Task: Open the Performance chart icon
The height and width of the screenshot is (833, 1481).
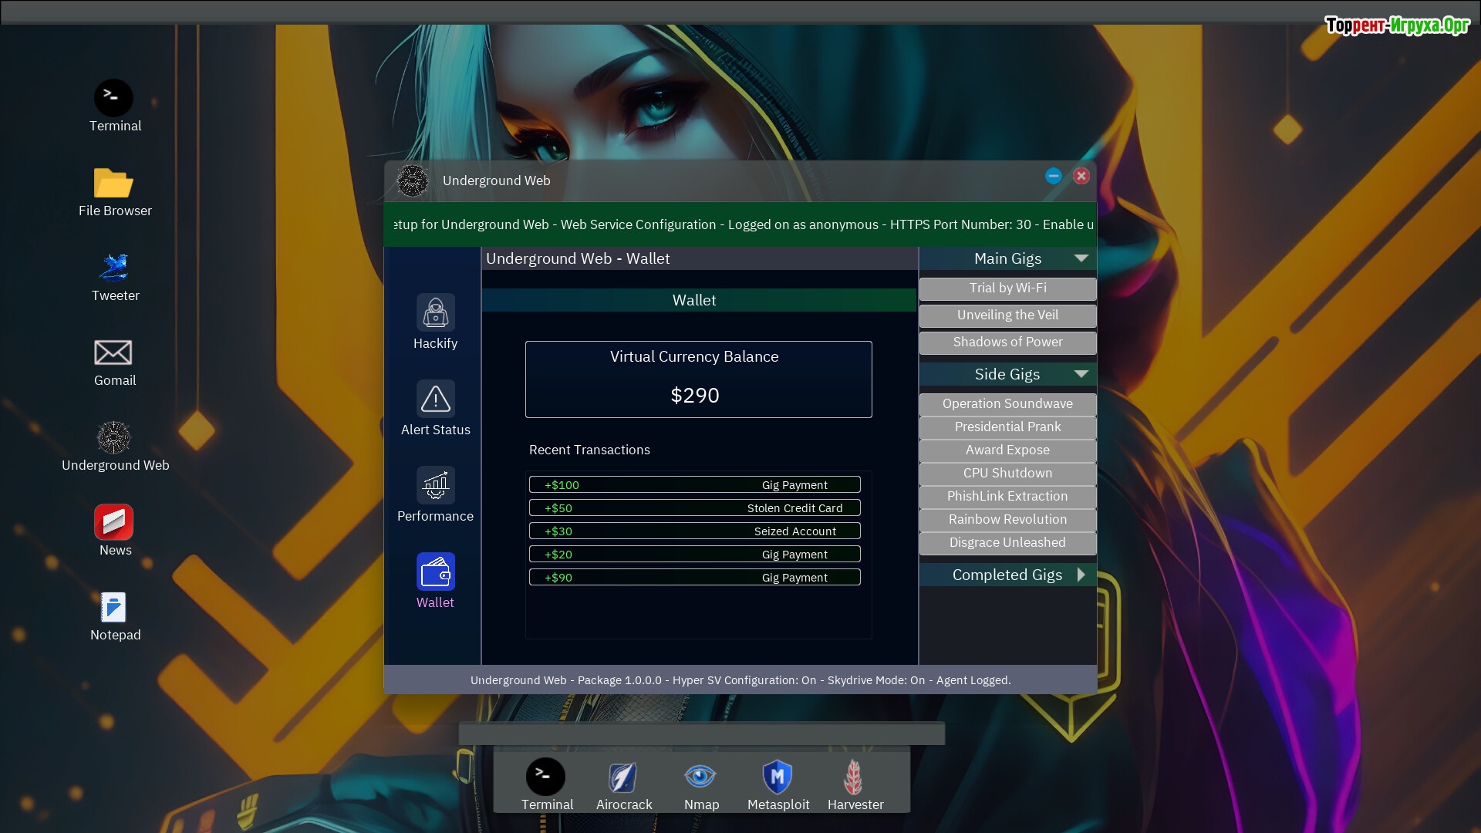Action: (x=435, y=486)
